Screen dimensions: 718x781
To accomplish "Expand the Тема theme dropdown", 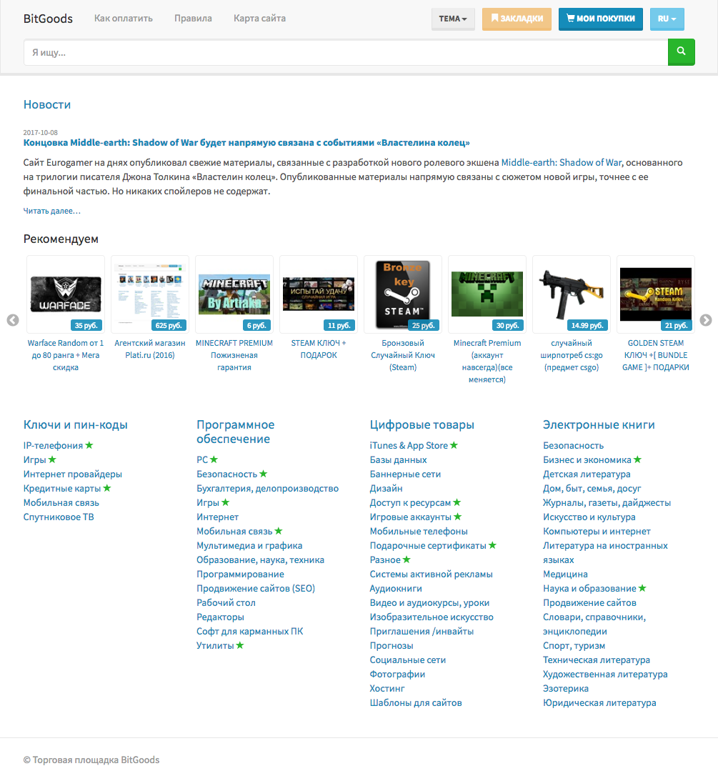I will (x=454, y=19).
